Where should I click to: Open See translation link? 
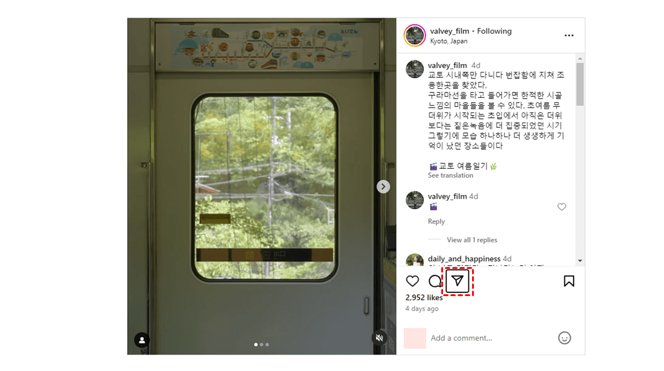point(450,176)
